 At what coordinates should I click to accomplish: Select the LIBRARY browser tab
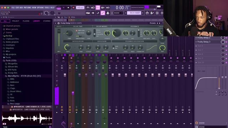[36, 21]
